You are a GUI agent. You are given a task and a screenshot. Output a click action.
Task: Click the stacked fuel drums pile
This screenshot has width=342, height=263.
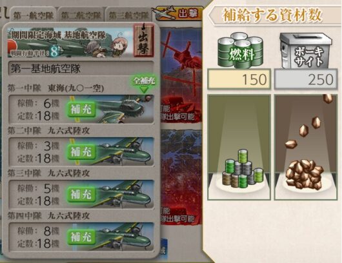[243, 170]
